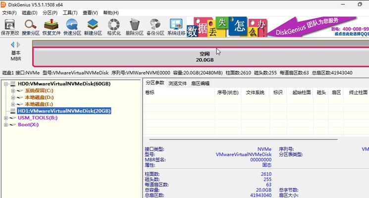
Task: Open the 帮助(H) menu
Action: tap(111, 13)
